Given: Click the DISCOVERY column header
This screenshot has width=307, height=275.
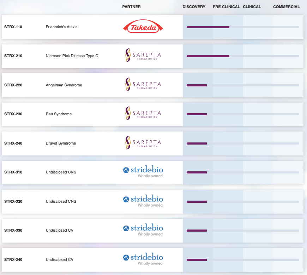Looking at the screenshot, I should click(194, 7).
